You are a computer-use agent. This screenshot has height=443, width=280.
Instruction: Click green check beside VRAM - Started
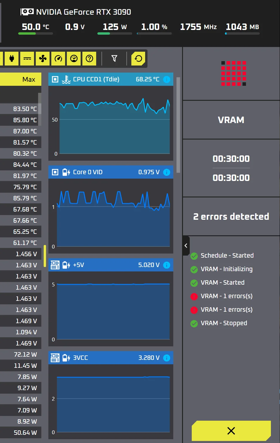194,283
